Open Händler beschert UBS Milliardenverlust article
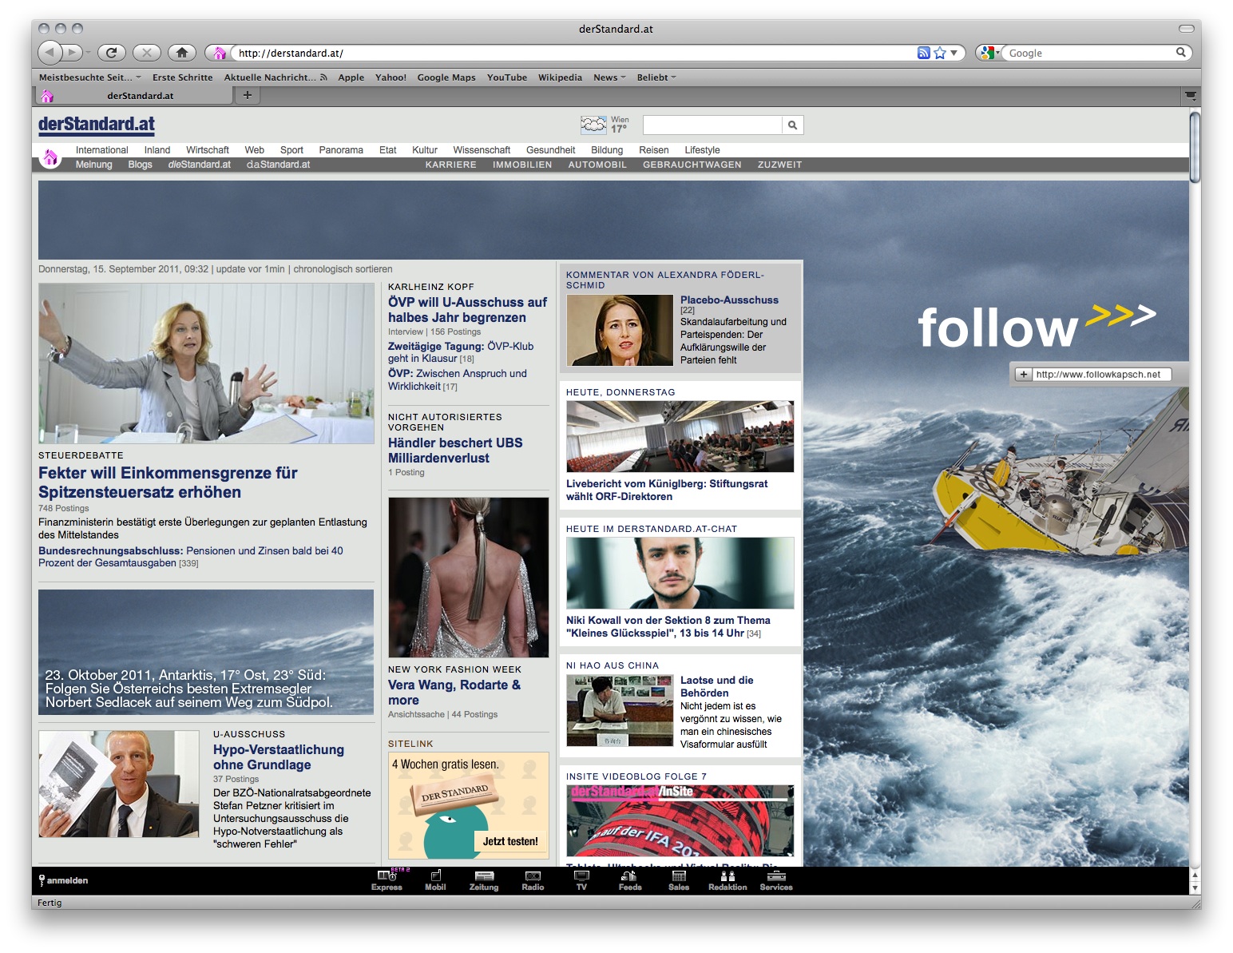The image size is (1233, 953). (455, 451)
